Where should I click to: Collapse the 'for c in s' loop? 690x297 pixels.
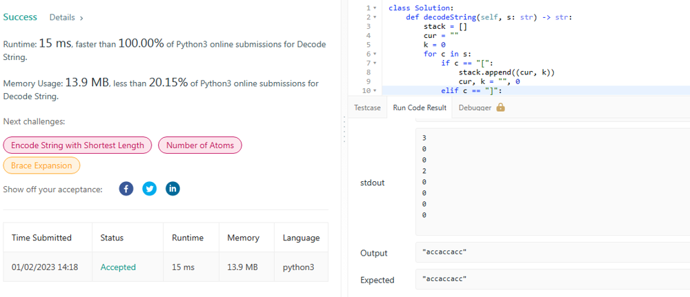375,54
